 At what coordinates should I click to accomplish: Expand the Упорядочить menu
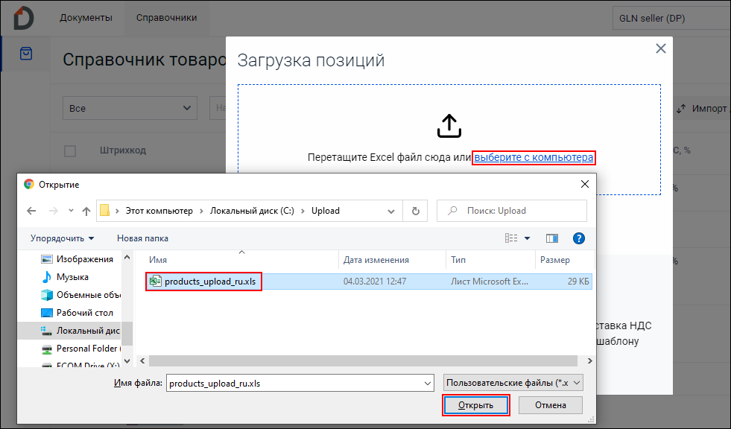pyautogui.click(x=62, y=238)
